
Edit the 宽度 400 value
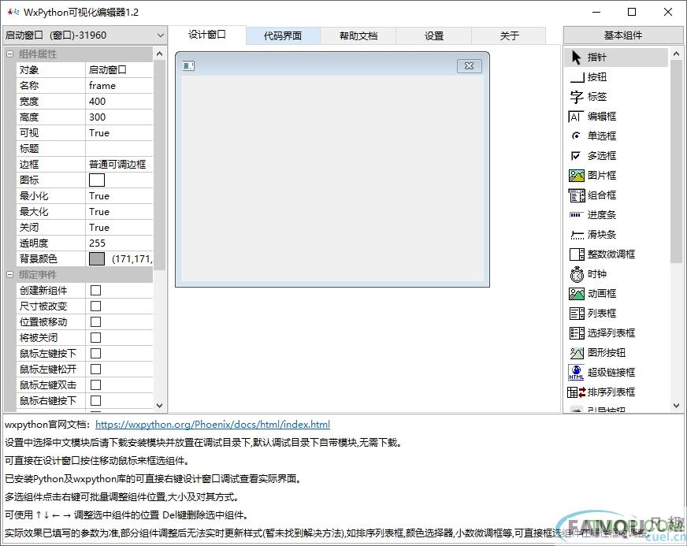(x=119, y=101)
